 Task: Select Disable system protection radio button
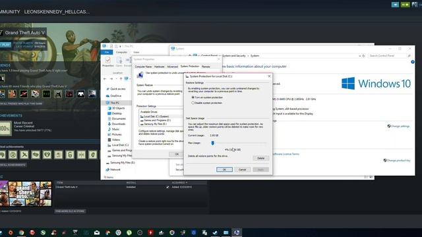[193, 103]
